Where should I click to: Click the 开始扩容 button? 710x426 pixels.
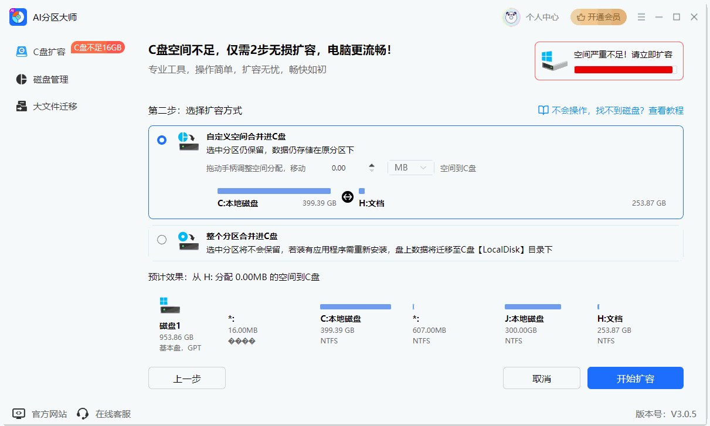(x=635, y=378)
